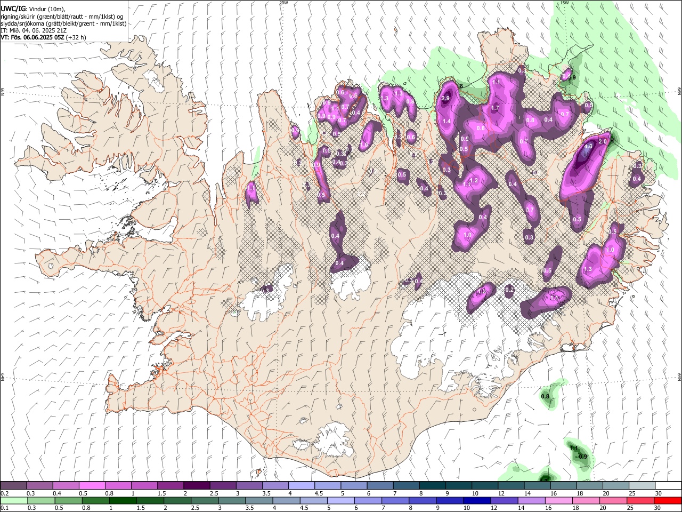Click the bright red 30 mm rain legend swatch

[667, 501]
